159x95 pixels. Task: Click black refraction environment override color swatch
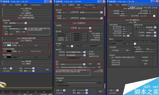[x=9, y=57]
